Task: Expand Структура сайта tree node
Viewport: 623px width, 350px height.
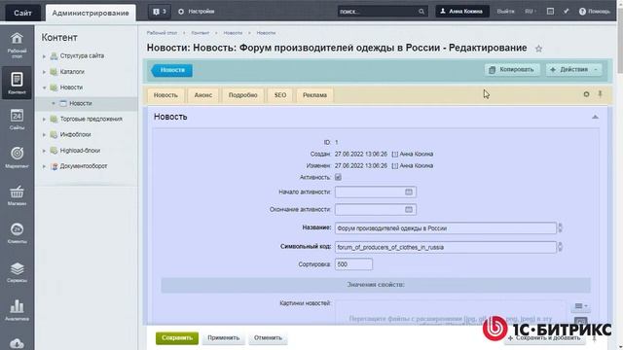Action: pyautogui.click(x=44, y=56)
